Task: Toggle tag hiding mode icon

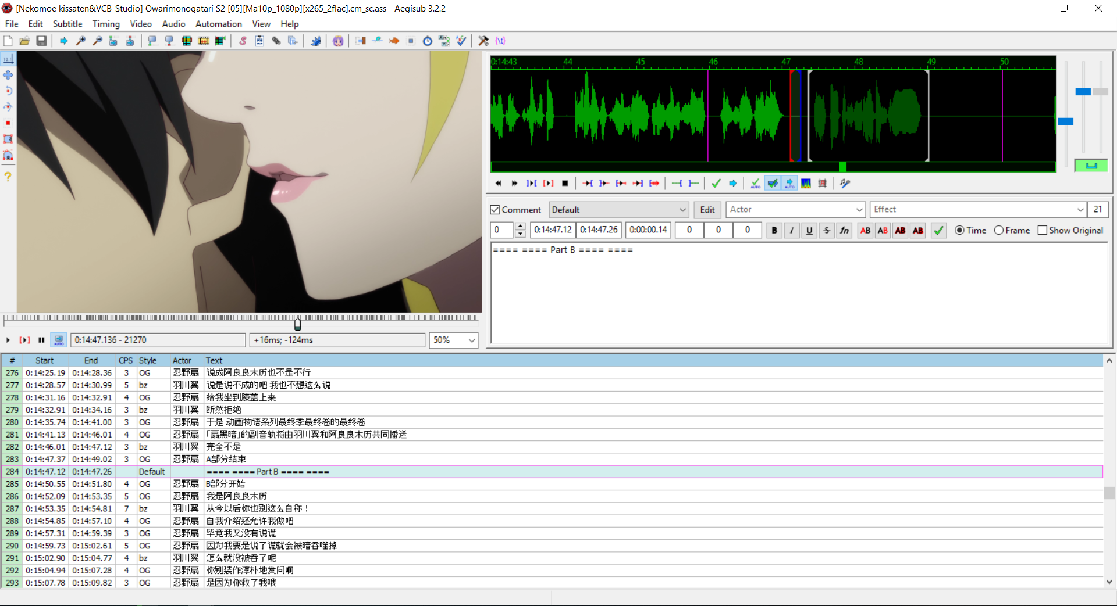Action: pos(500,41)
